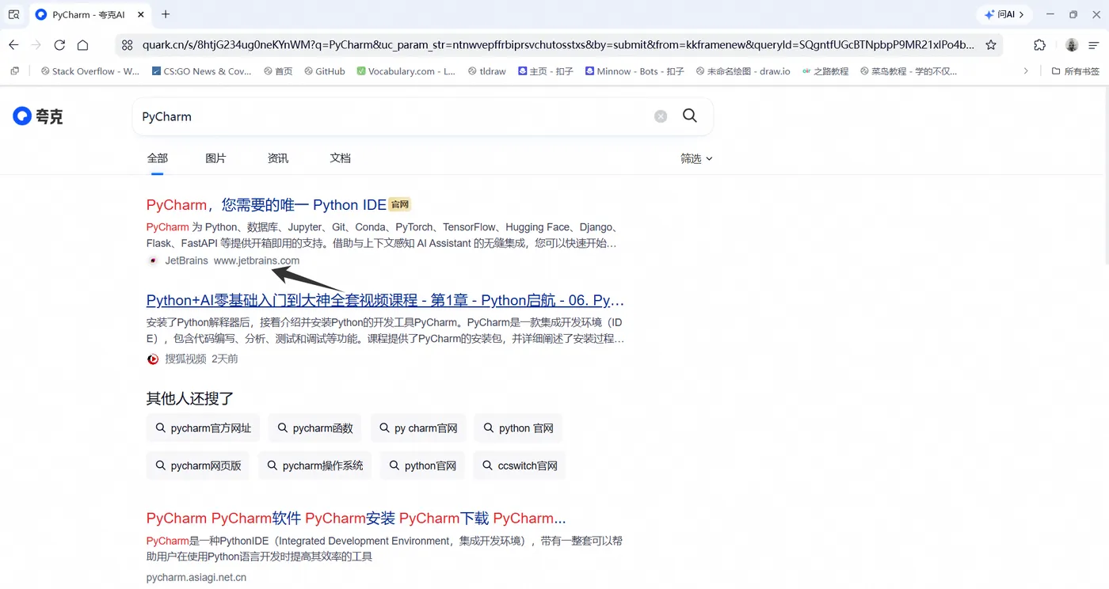Search suggestion py charm官网
Viewport: 1109px width, 589px height.
(418, 428)
